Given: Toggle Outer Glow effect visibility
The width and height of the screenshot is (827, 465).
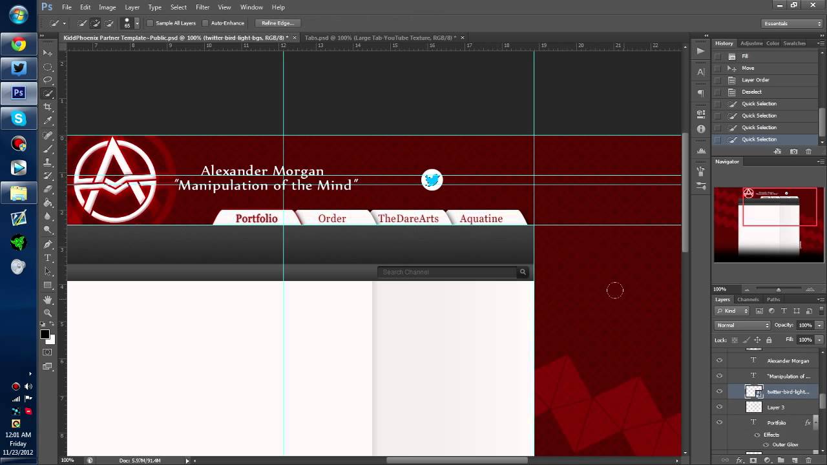Looking at the screenshot, I should pos(766,444).
